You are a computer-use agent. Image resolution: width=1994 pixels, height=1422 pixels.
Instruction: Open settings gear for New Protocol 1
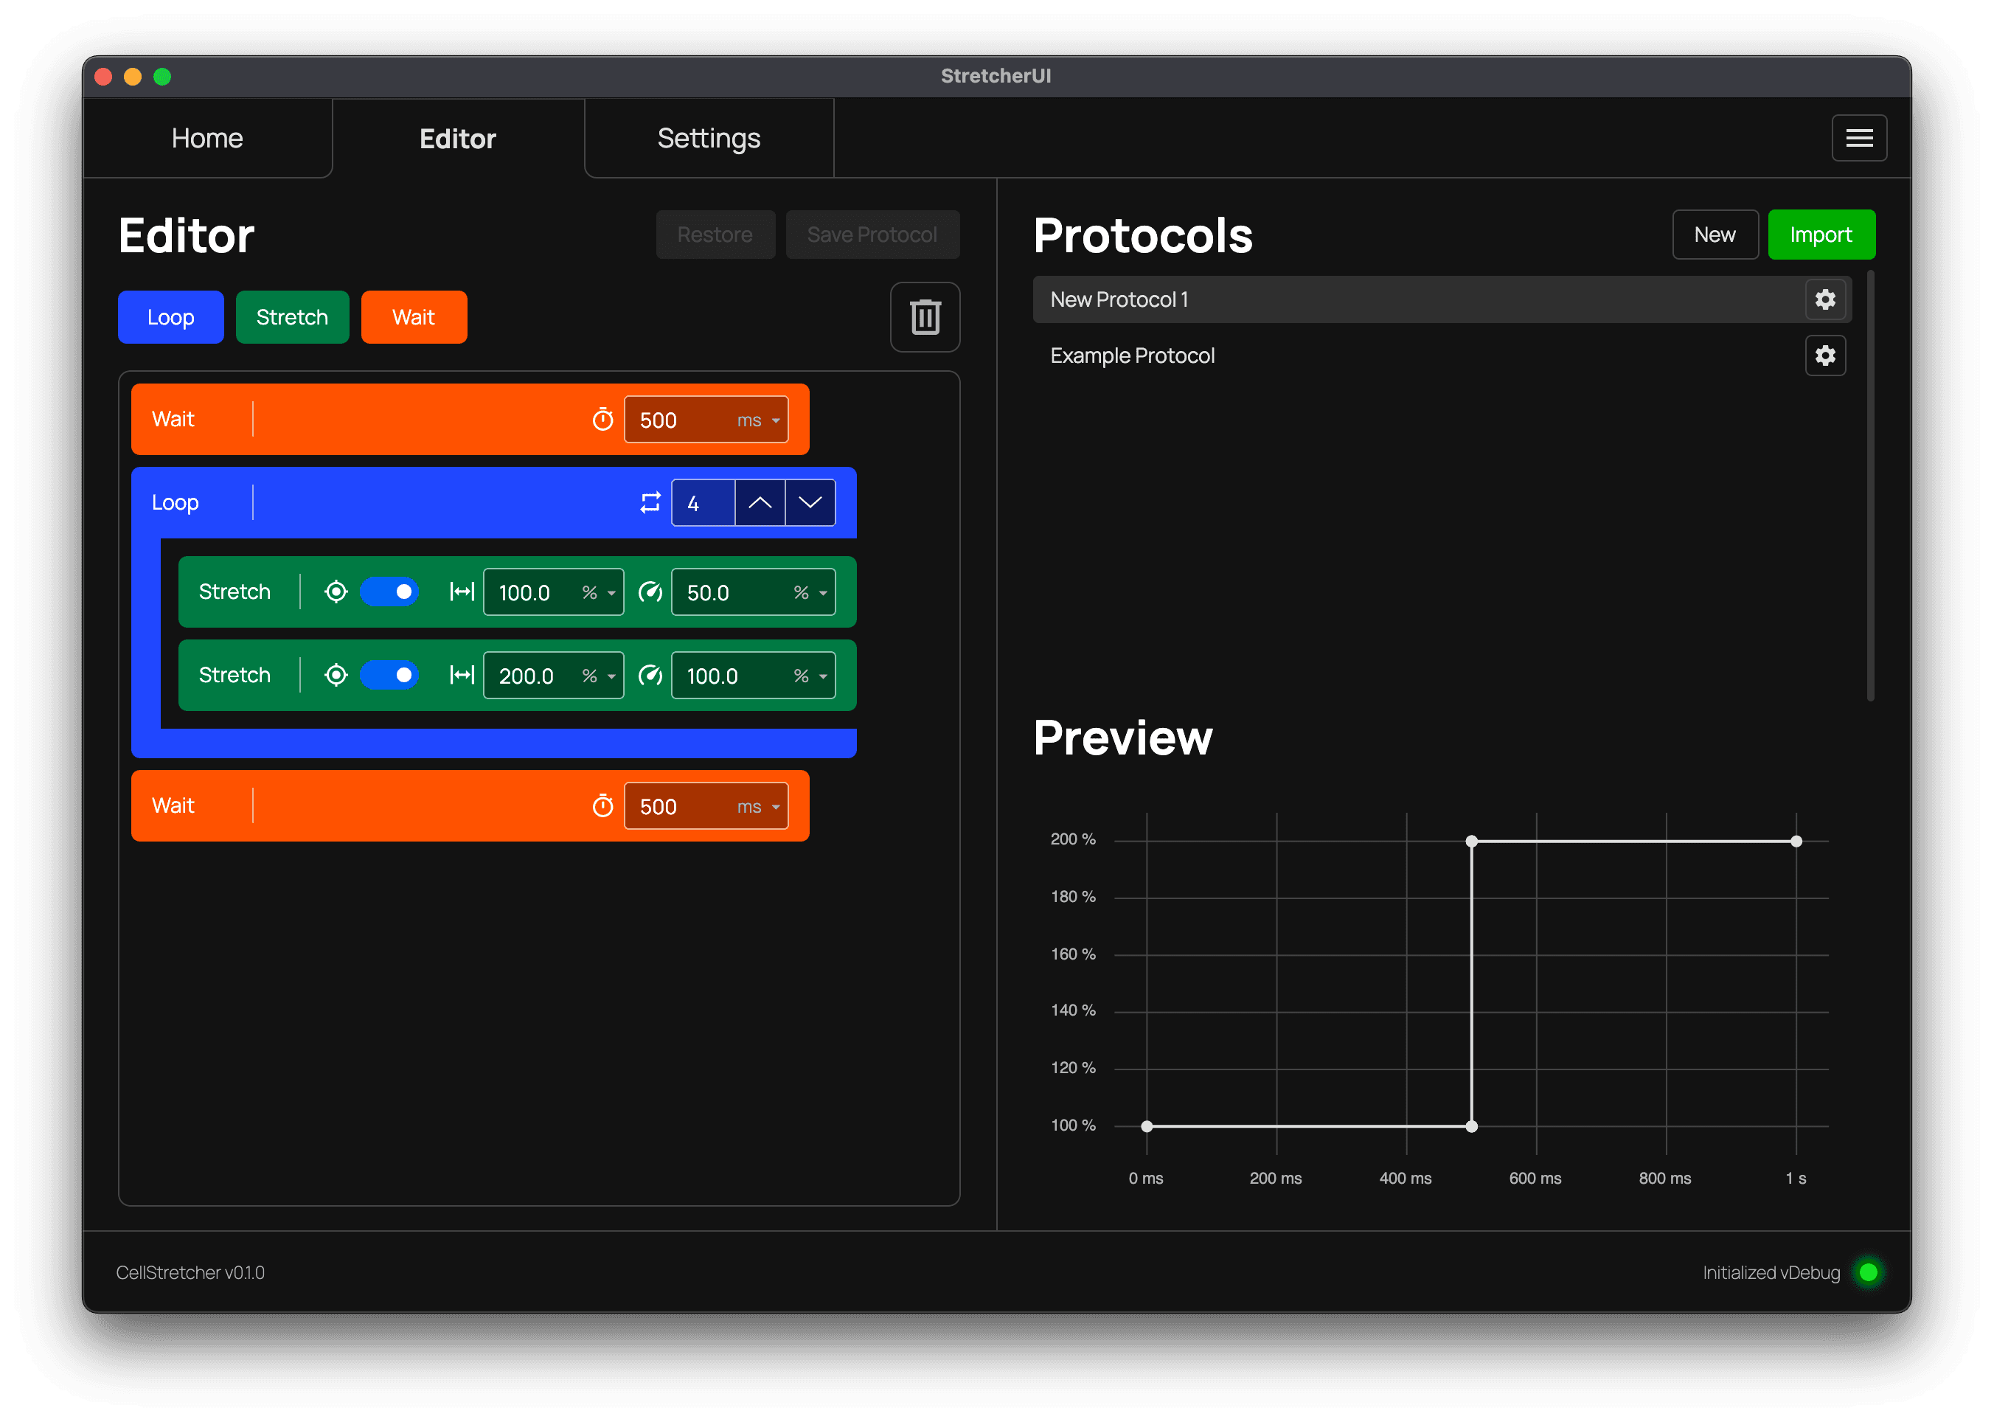coord(1824,299)
